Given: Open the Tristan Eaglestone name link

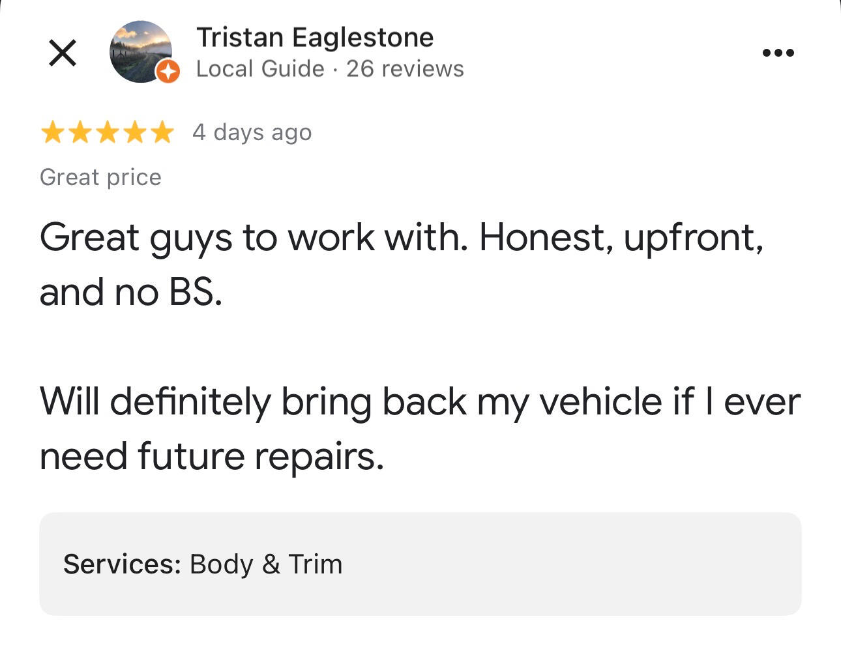Looking at the screenshot, I should pyautogui.click(x=315, y=38).
